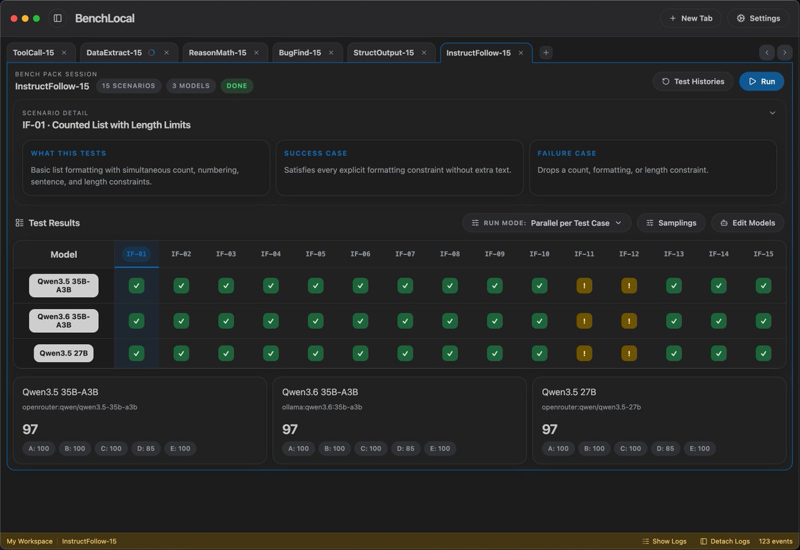800x550 pixels.
Task: Start the benchmark with Run button
Action: [x=761, y=81]
